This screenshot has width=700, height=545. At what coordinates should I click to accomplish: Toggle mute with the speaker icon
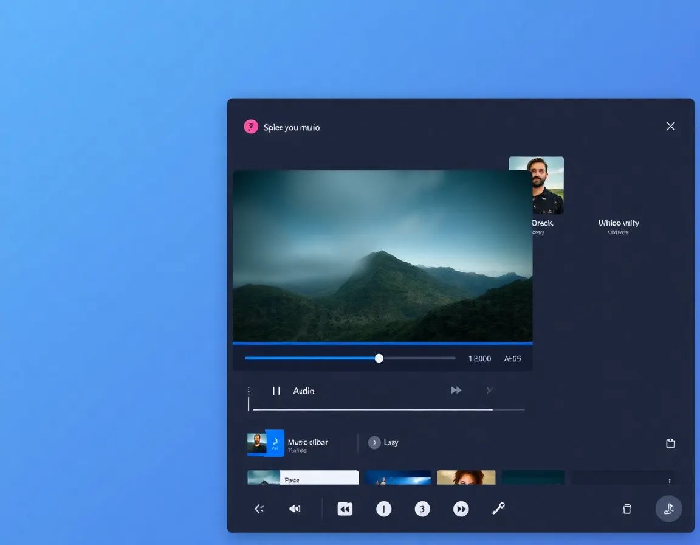pyautogui.click(x=295, y=509)
